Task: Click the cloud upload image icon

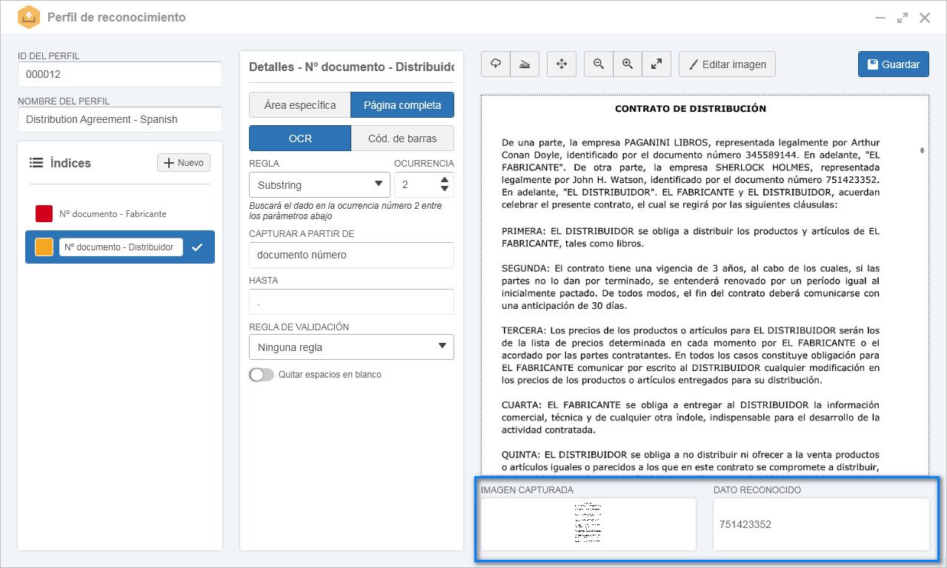Action: pos(496,64)
